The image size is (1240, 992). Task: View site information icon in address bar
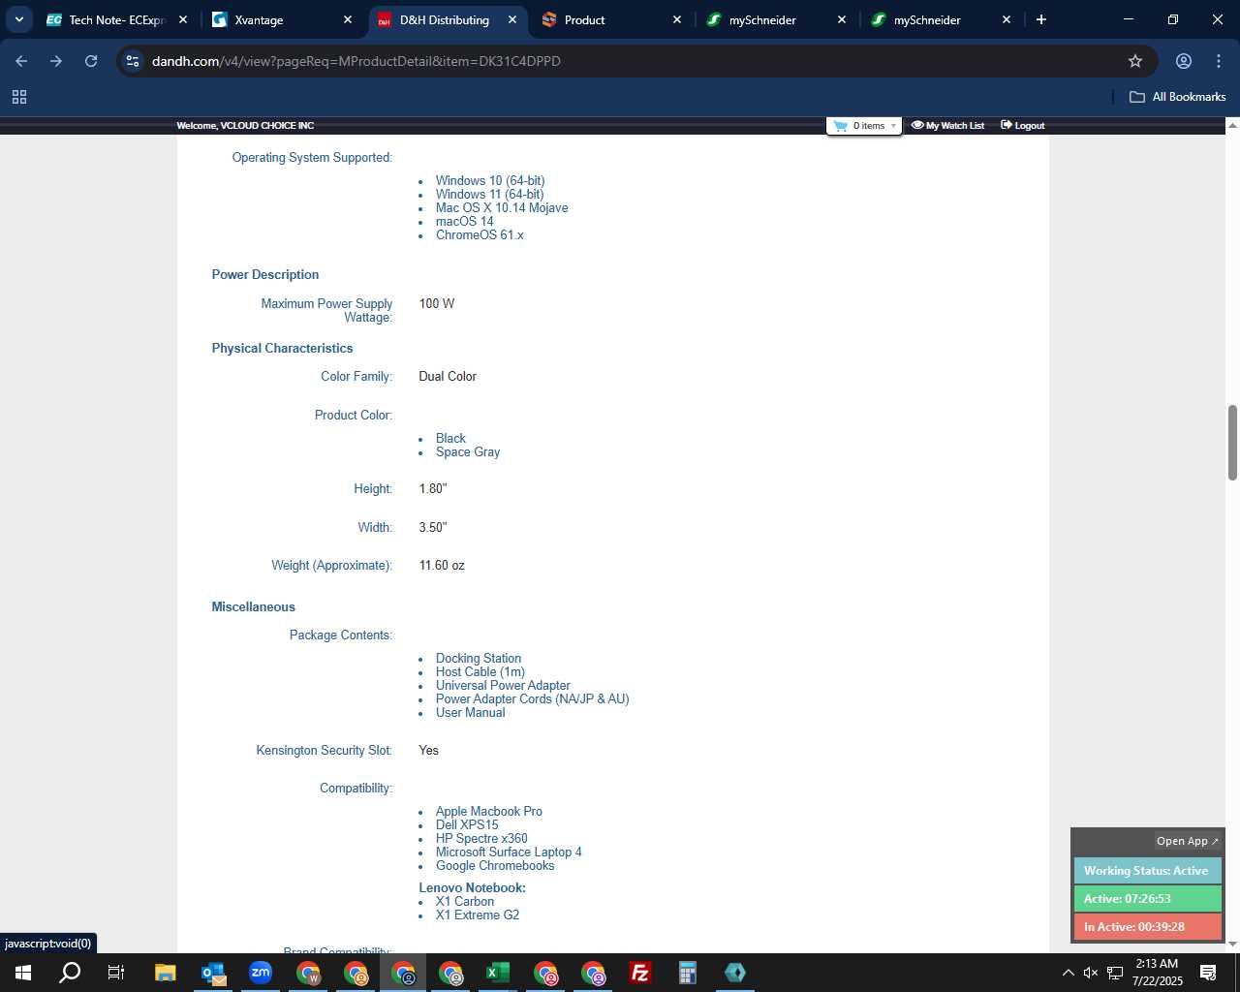click(x=133, y=61)
